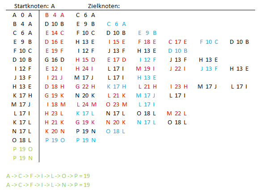
Task: Select the blue 'F 10 C' entry
Action: coord(209,42)
